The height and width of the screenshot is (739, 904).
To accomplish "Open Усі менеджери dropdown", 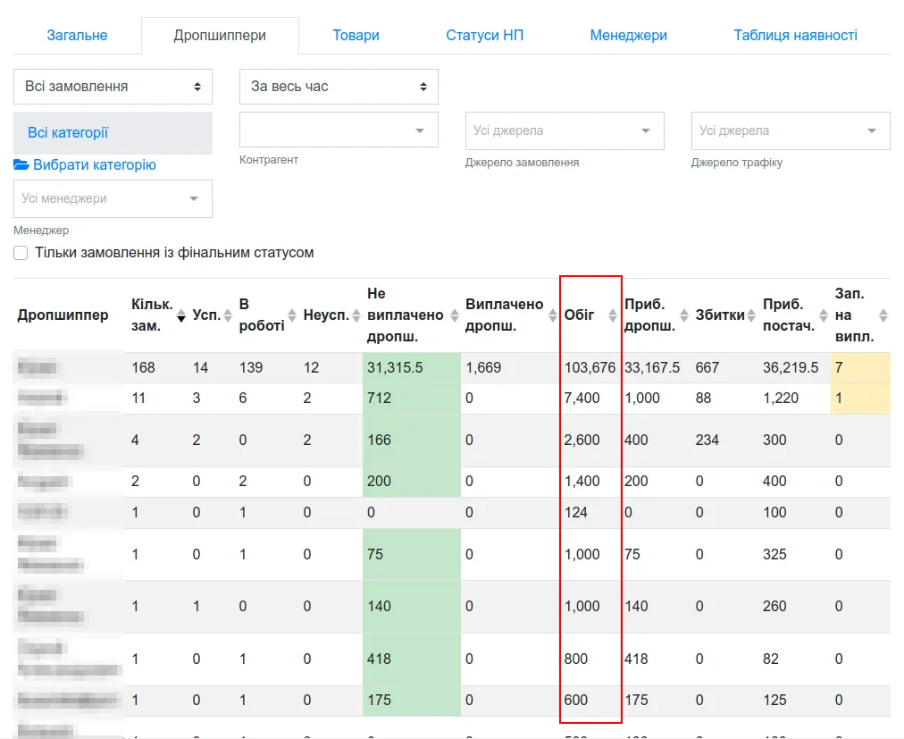I will 113,199.
